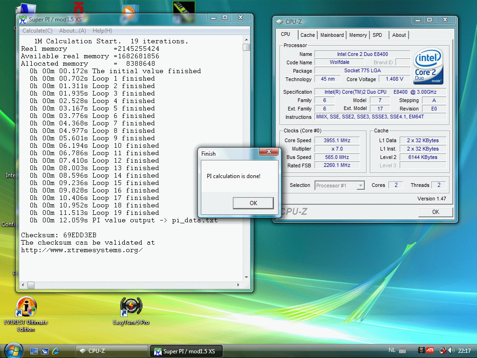Screen dimensions: 477x358
Task: Click the Package value Socket 775 LGA
Action: (362, 70)
